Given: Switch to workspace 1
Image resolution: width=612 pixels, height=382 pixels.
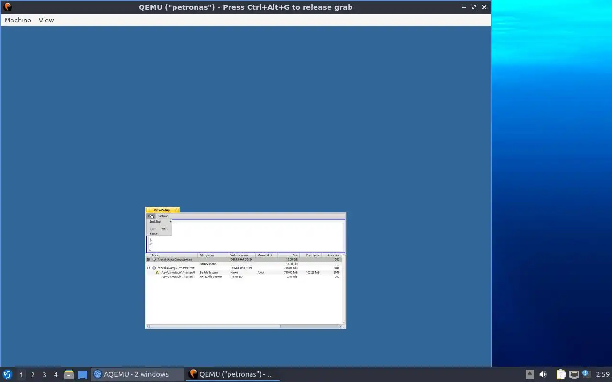Looking at the screenshot, I should pos(21,375).
